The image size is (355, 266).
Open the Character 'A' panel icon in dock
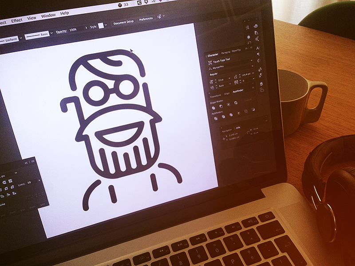[258, 48]
